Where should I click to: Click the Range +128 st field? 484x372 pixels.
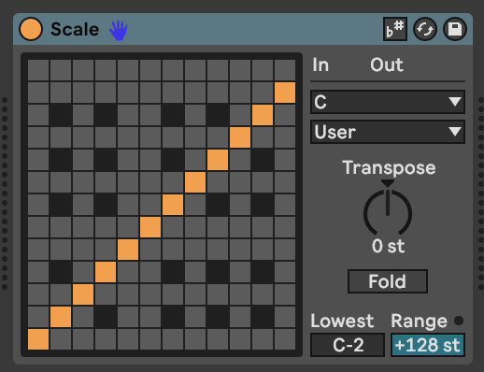tap(428, 345)
